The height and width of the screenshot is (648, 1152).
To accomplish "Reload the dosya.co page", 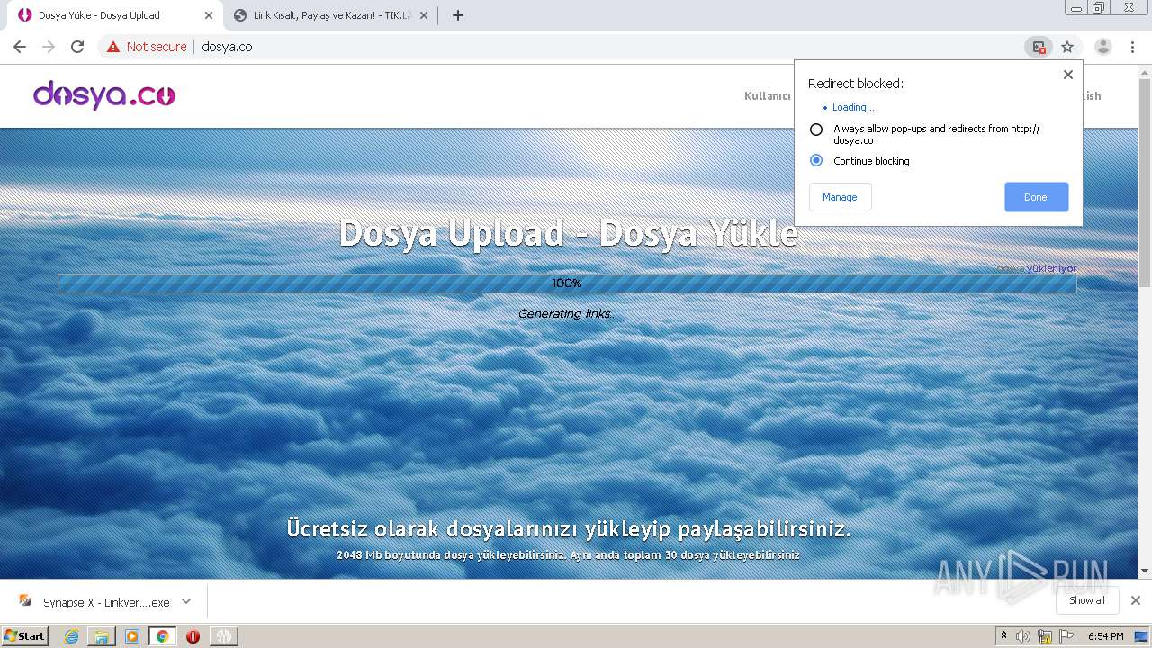I will click(x=77, y=47).
